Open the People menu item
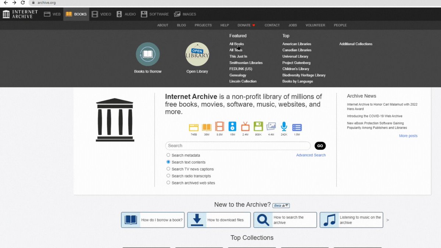This screenshot has height=248, width=441. tap(340, 25)
